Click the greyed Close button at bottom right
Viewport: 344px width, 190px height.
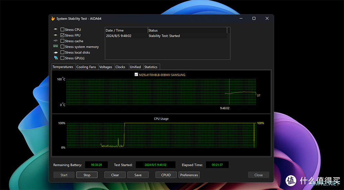pos(259,175)
